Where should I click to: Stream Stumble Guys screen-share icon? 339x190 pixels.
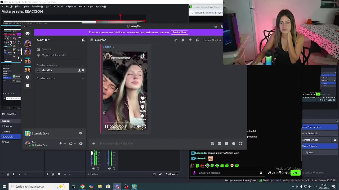coord(81,133)
